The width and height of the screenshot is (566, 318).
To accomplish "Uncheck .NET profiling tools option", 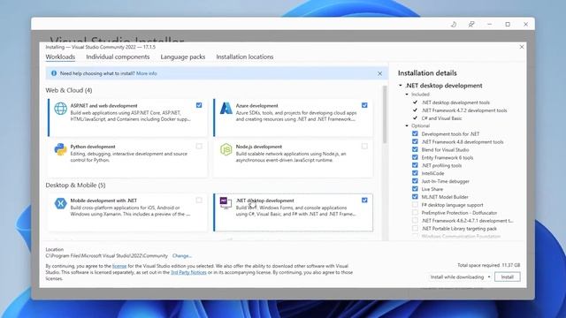I will click(415, 165).
